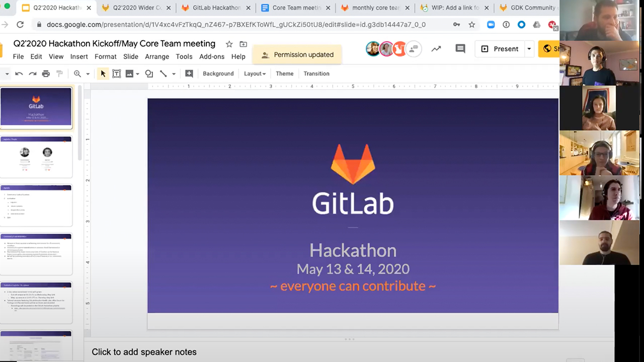644x362 pixels.
Task: Open the zoom level dropdown arrow
Action: [x=88, y=74]
